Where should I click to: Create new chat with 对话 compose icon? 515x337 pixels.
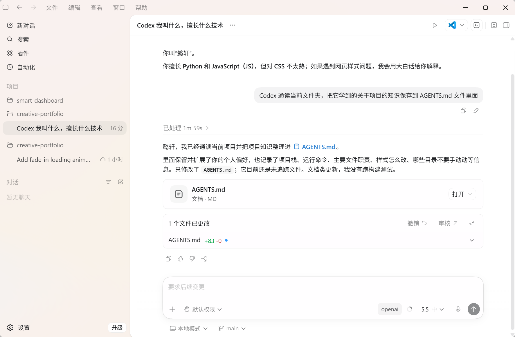[x=120, y=182]
